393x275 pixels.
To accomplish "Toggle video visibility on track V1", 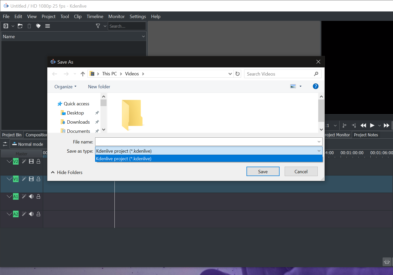I will click(x=31, y=179).
